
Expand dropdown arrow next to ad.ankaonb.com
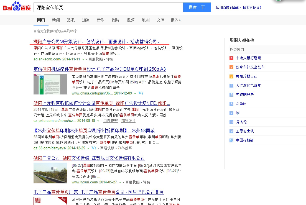(83, 59)
